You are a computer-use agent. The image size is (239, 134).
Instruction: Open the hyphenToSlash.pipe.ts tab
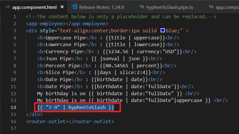[169, 7]
